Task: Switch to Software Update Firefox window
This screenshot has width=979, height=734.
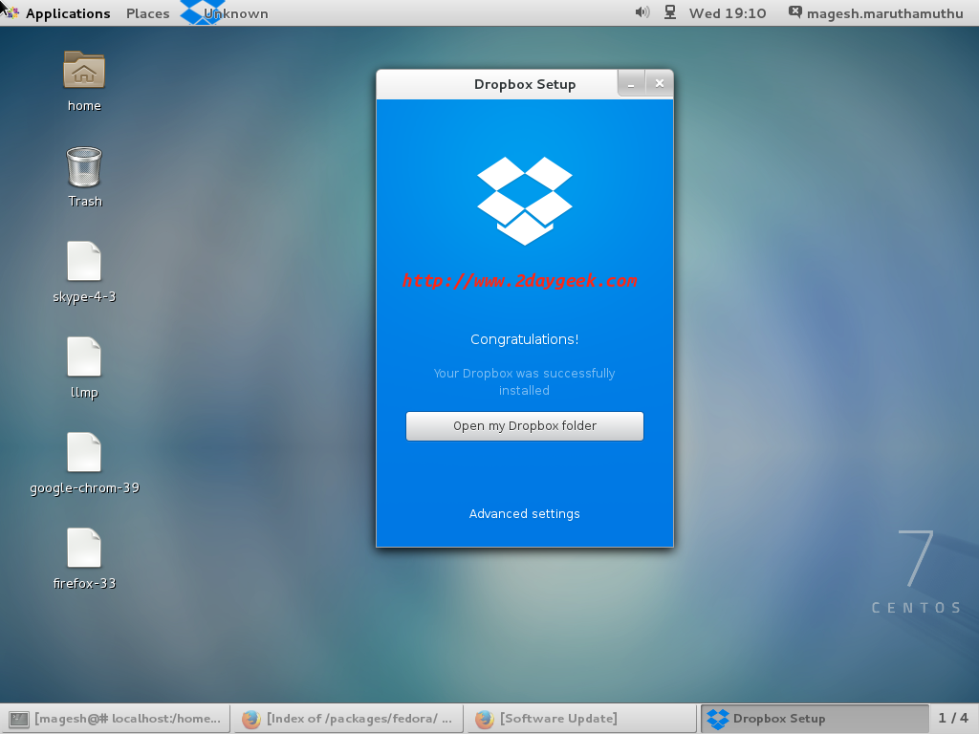Action: [x=581, y=719]
